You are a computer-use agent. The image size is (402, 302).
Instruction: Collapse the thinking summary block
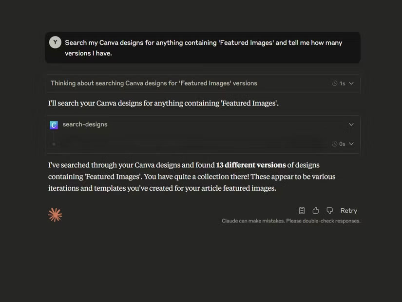351,83
